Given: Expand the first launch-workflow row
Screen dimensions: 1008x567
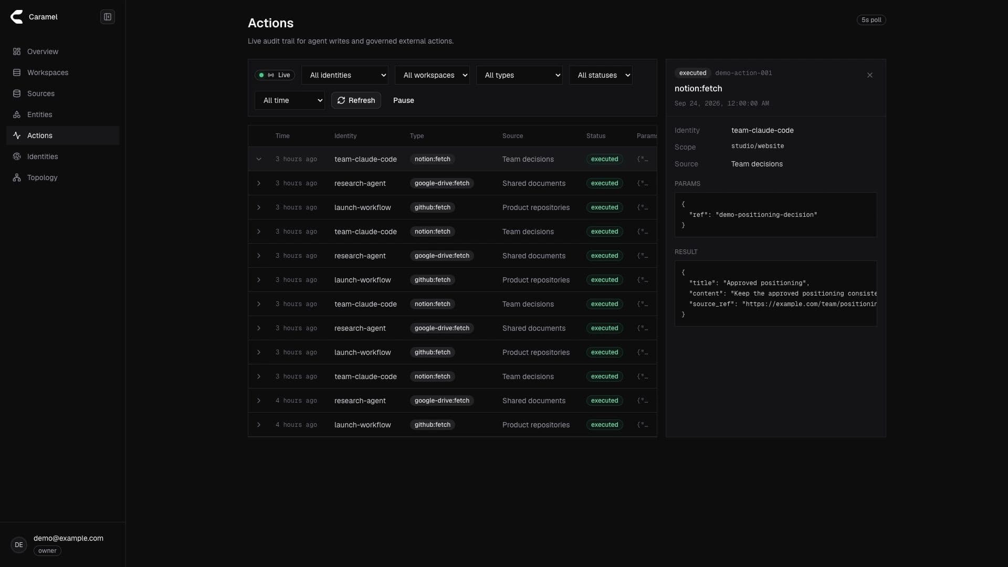Looking at the screenshot, I should 259,207.
